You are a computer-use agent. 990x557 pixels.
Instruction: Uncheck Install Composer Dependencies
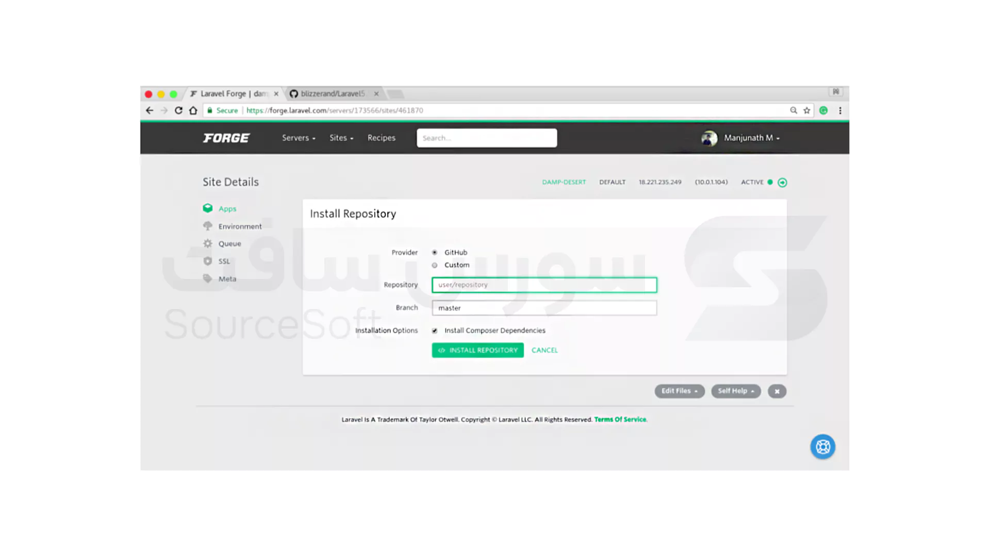coord(435,331)
